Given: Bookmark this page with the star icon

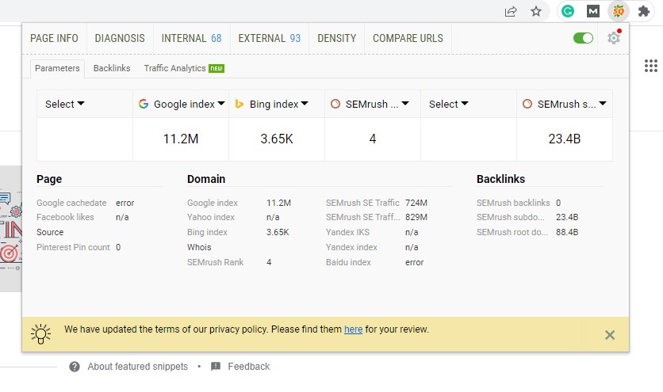Looking at the screenshot, I should pos(536,11).
